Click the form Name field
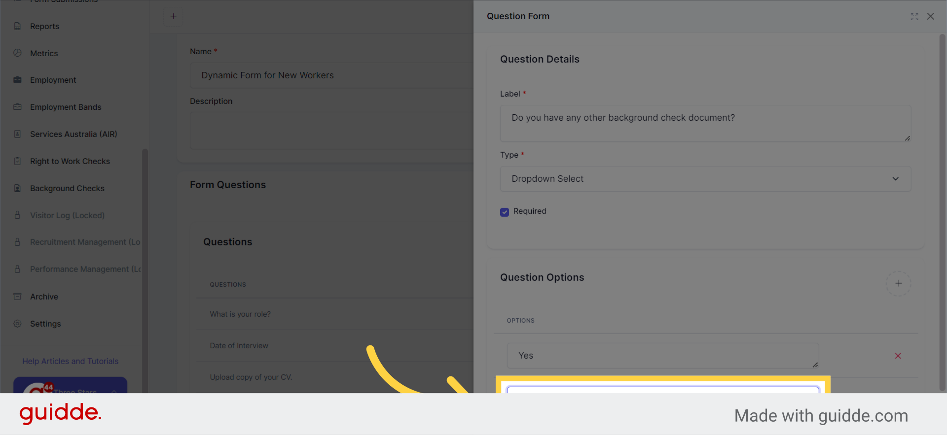 click(x=331, y=75)
